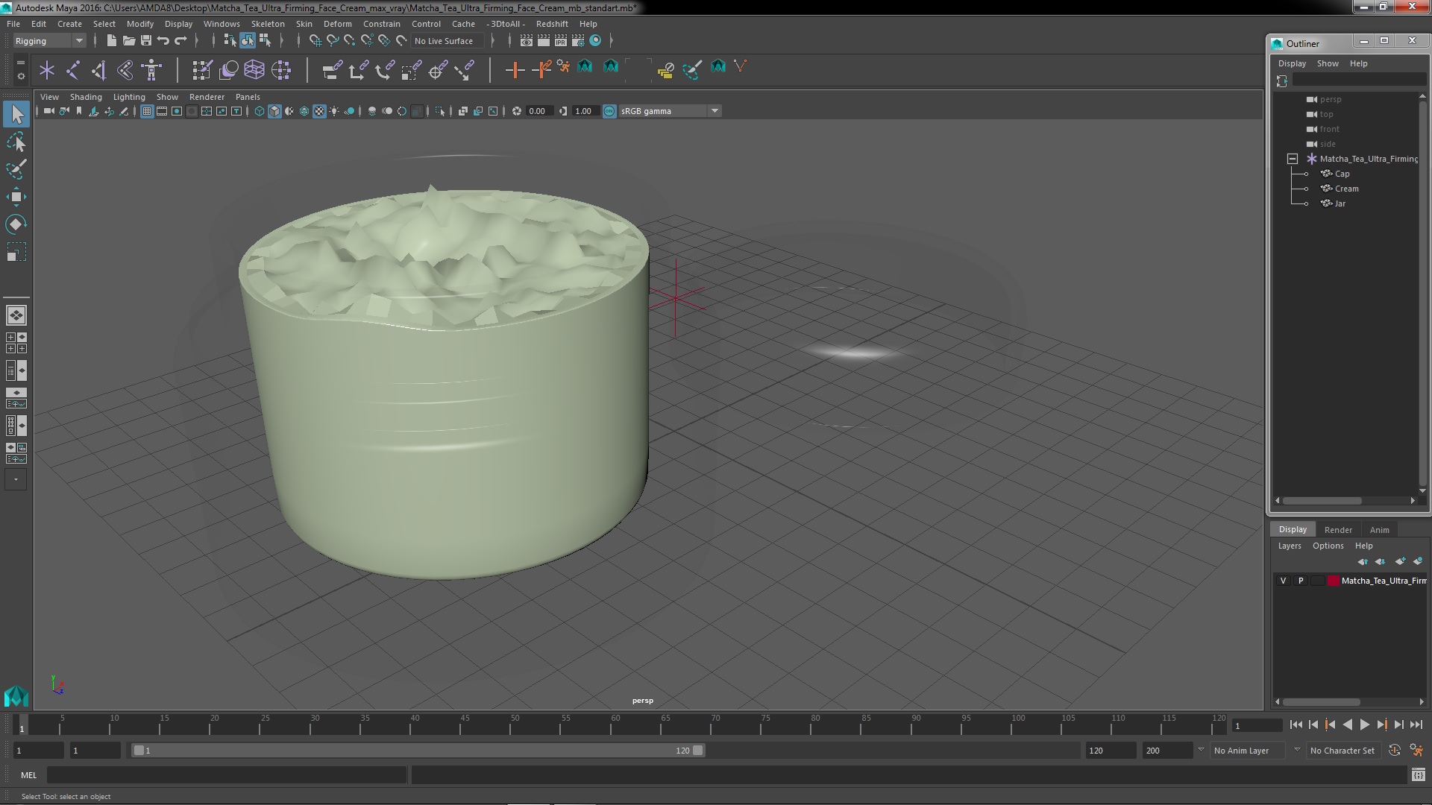Click the timeline at frame 60

click(x=615, y=724)
